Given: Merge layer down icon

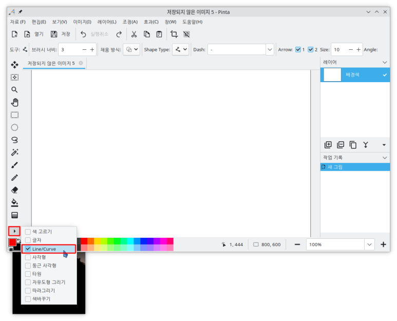Looking at the screenshot, I should [x=366, y=145].
